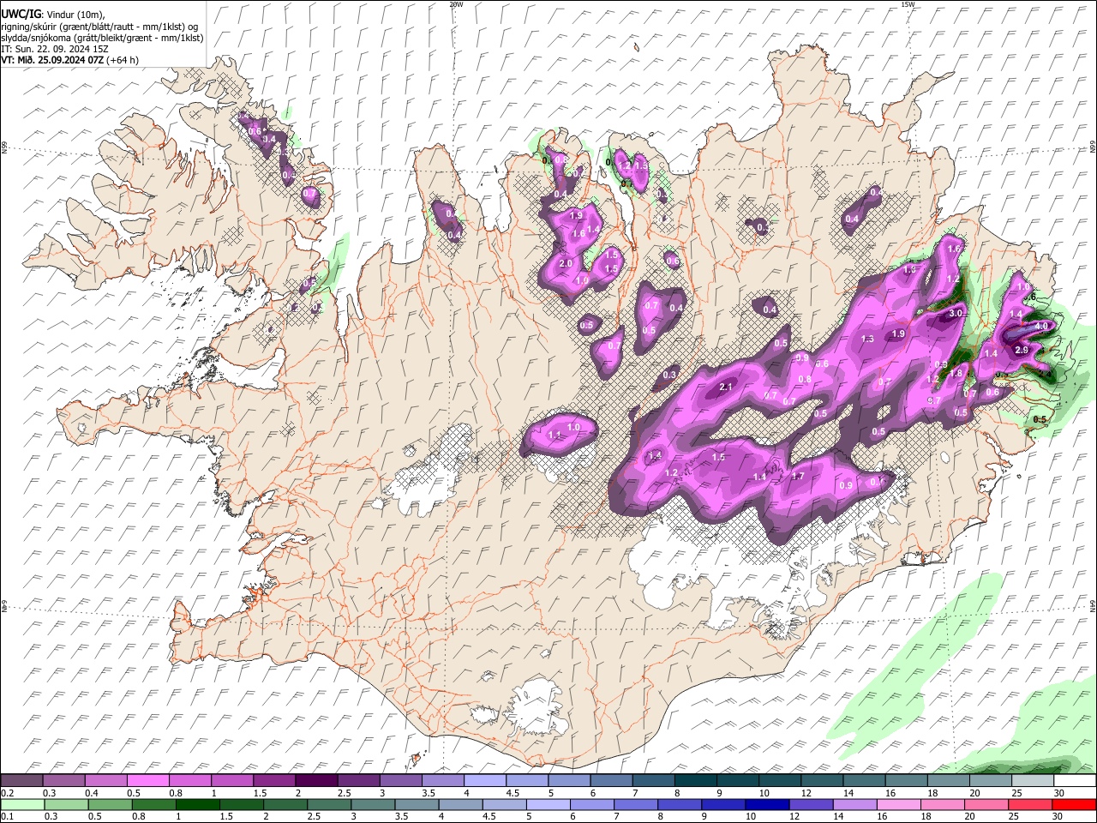Select the white 30 swatch in the top legend row
This screenshot has height=823, width=1097.
coord(1076,781)
